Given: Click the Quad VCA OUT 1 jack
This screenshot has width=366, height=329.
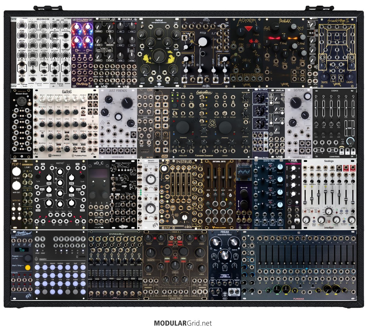Looking at the screenshot, I should [257, 221].
